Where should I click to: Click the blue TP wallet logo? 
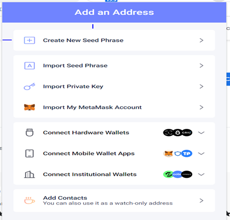(187, 153)
